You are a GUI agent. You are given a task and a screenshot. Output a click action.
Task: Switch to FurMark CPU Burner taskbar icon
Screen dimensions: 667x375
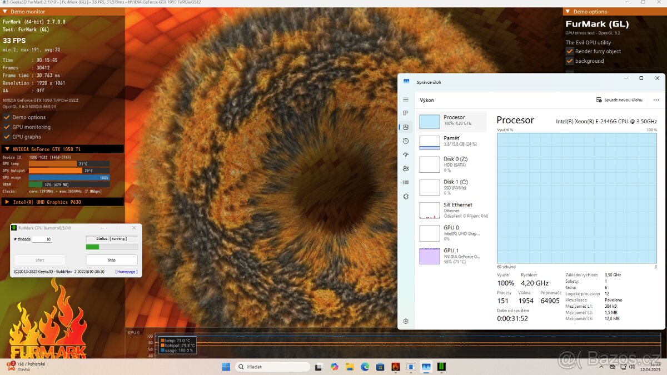point(441,367)
